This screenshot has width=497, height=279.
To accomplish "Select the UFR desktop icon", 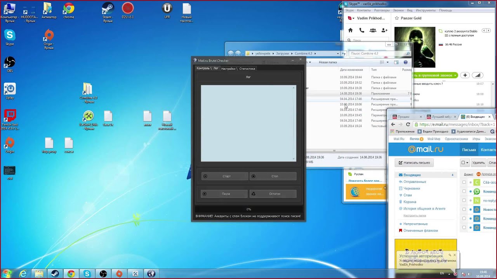I will pyautogui.click(x=167, y=11).
